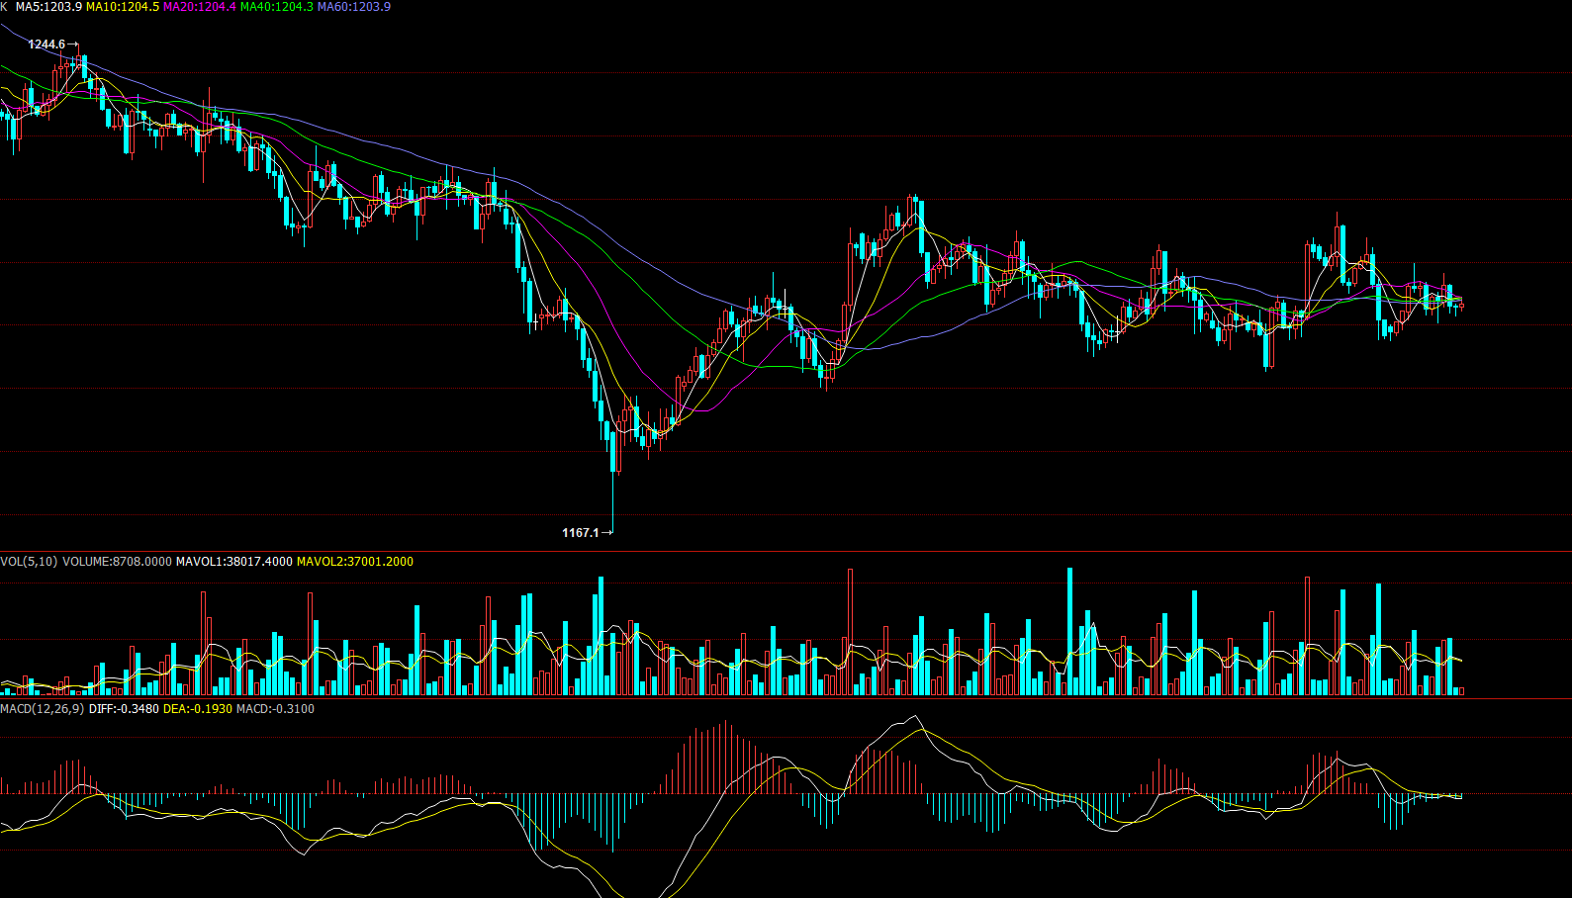Click the K label at the top left corner
The height and width of the screenshot is (898, 1572).
4,7
